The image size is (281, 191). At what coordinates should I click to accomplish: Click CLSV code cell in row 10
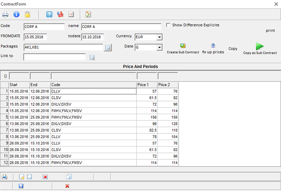(94, 150)
